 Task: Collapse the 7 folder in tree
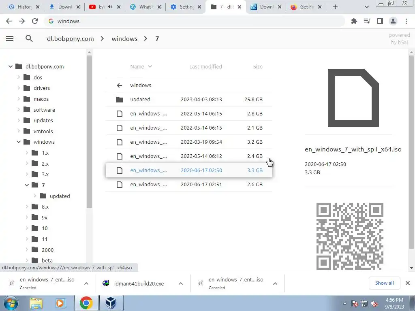click(x=27, y=185)
